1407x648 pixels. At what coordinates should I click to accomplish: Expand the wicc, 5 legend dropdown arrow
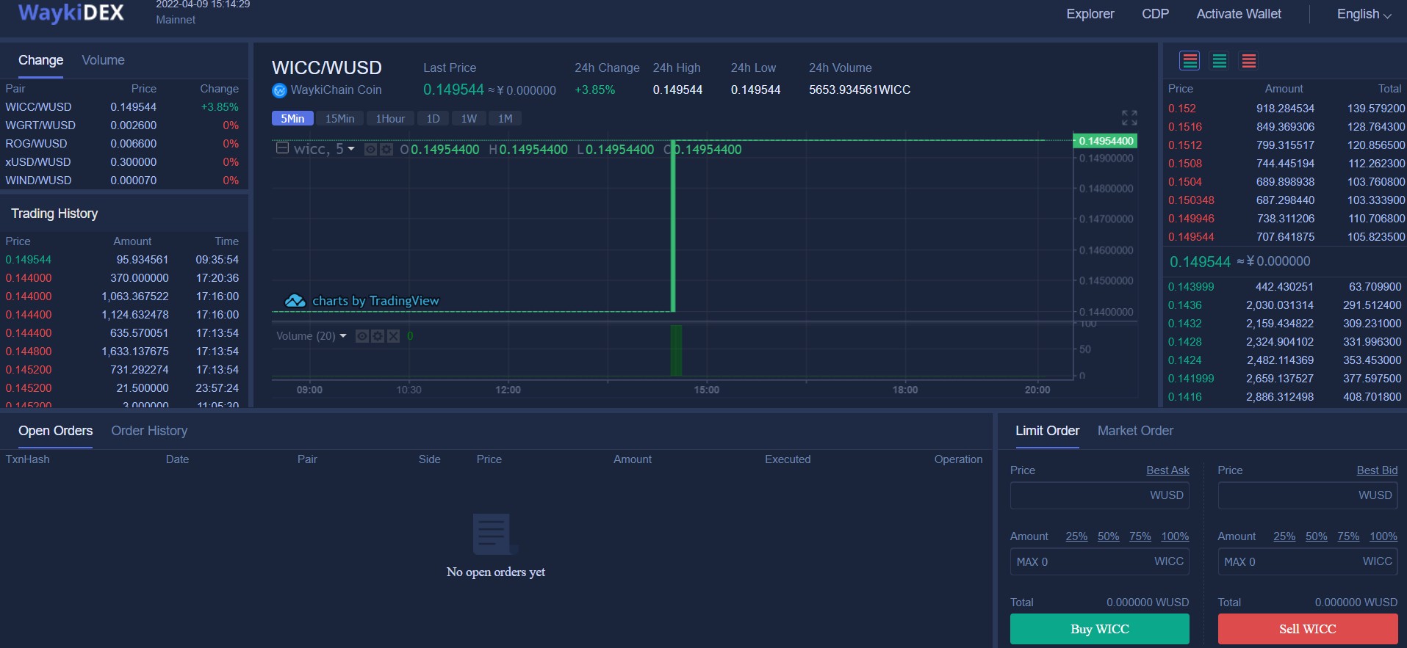click(x=351, y=149)
